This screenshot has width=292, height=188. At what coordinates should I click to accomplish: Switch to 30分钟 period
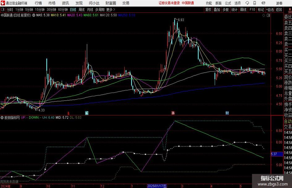tap(51, 10)
